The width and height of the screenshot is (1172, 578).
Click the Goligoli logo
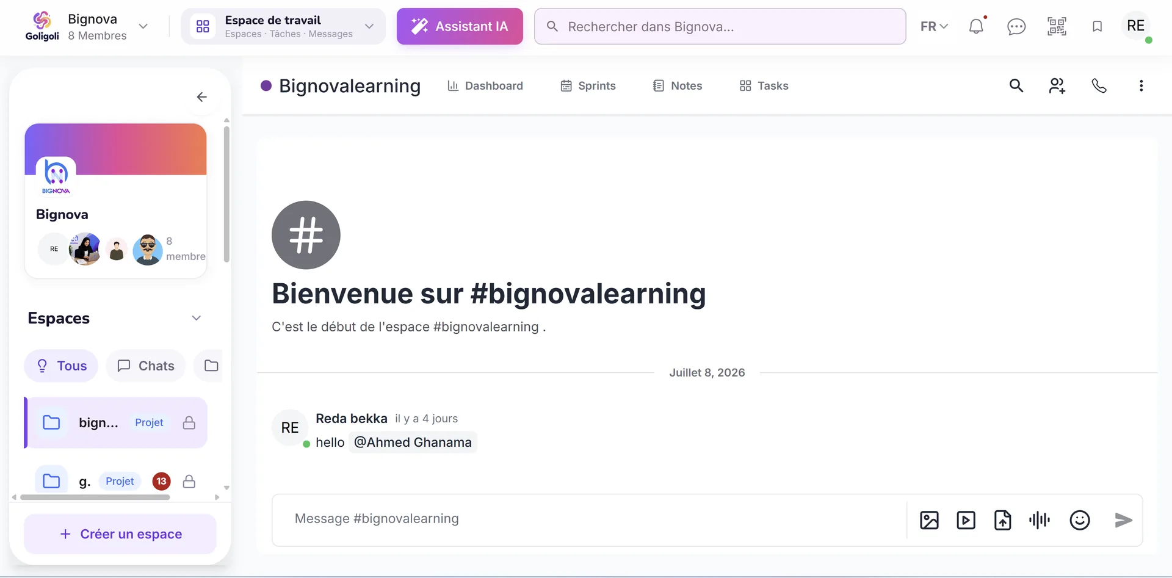42,26
